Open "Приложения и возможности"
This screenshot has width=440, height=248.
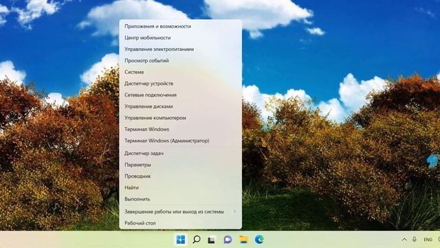(180, 26)
